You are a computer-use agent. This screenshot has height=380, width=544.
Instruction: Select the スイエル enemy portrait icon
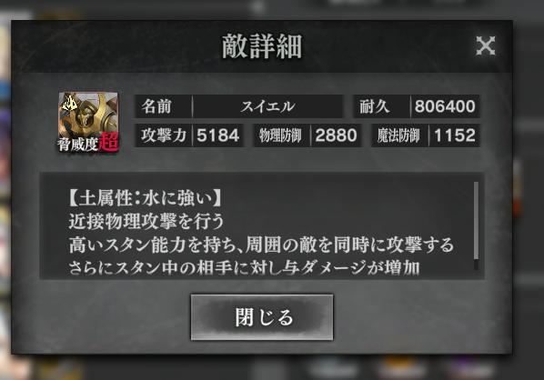click(x=88, y=121)
